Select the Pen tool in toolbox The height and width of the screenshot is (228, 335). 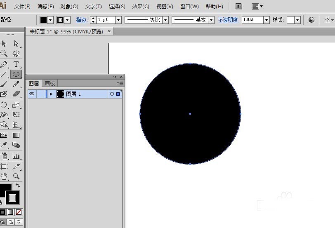[4, 64]
